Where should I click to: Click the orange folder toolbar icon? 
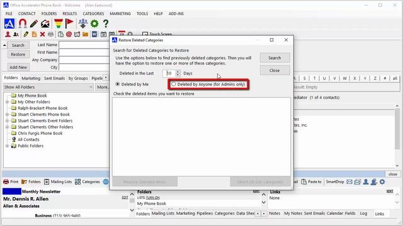pyautogui.click(x=86, y=34)
